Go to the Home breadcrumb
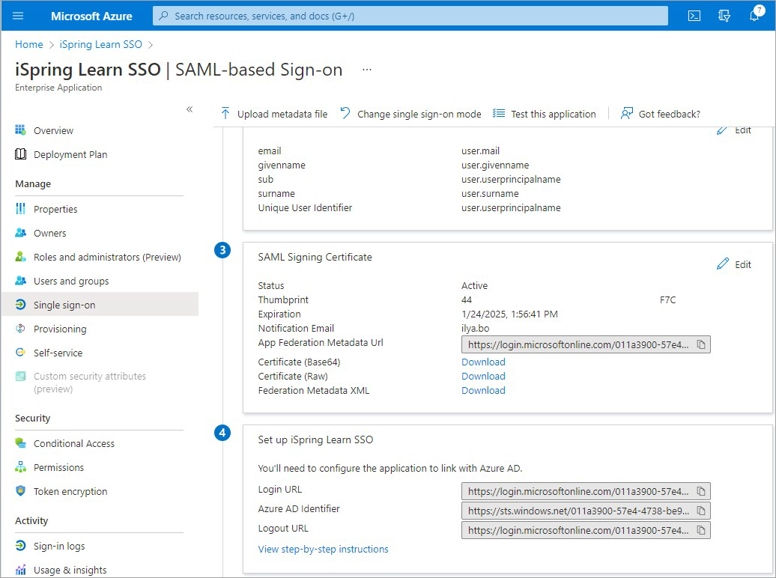The image size is (776, 578). (28, 44)
